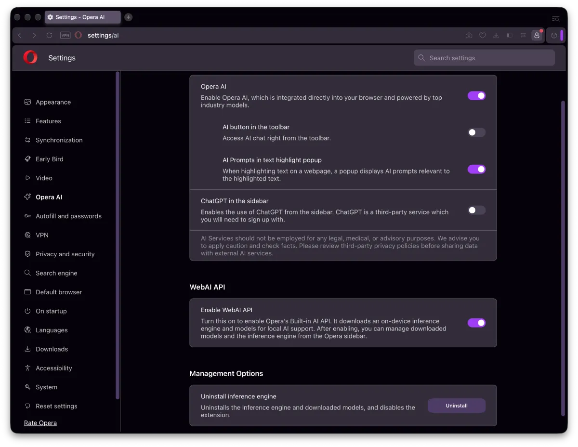578x447 pixels.
Task: Click the Search settings field
Action: point(484,58)
